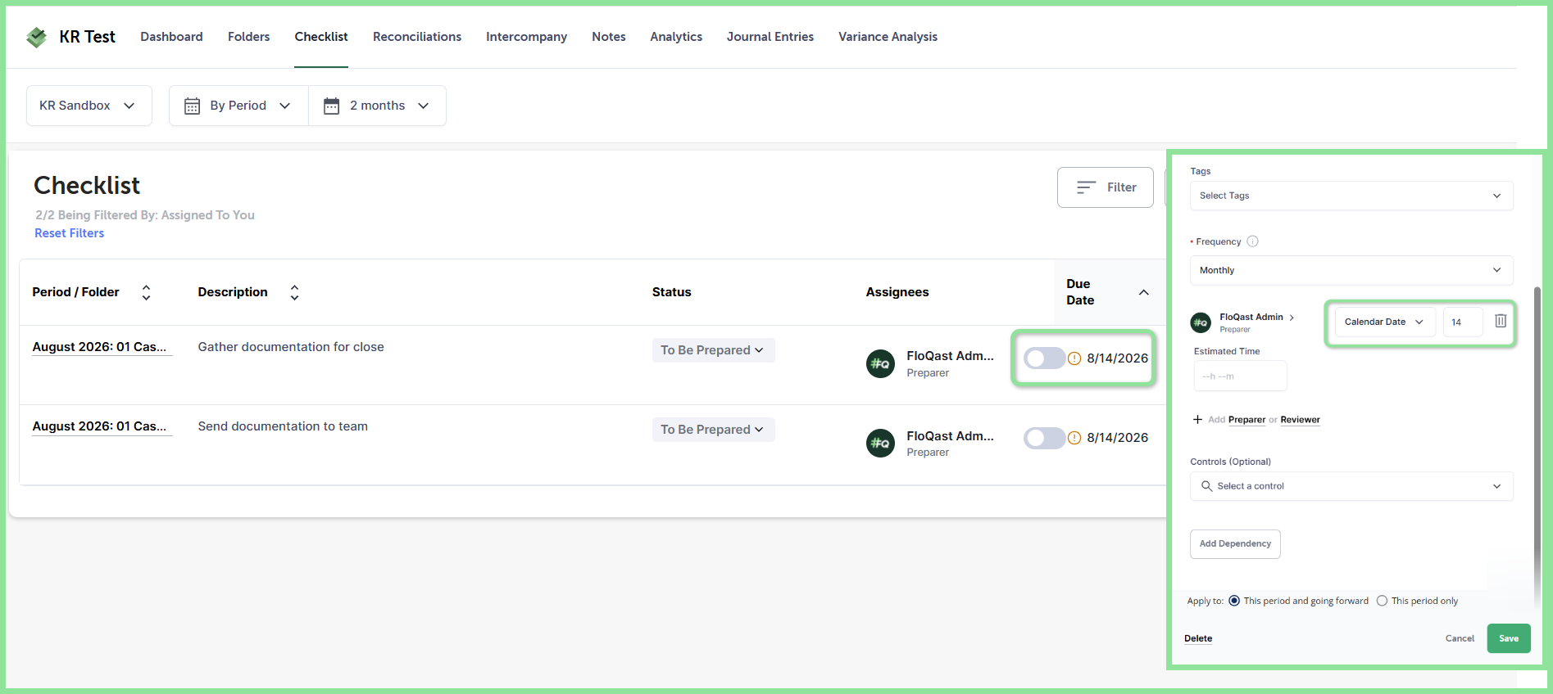The image size is (1553, 694).
Task: Save the checklist item changes
Action: tap(1509, 638)
